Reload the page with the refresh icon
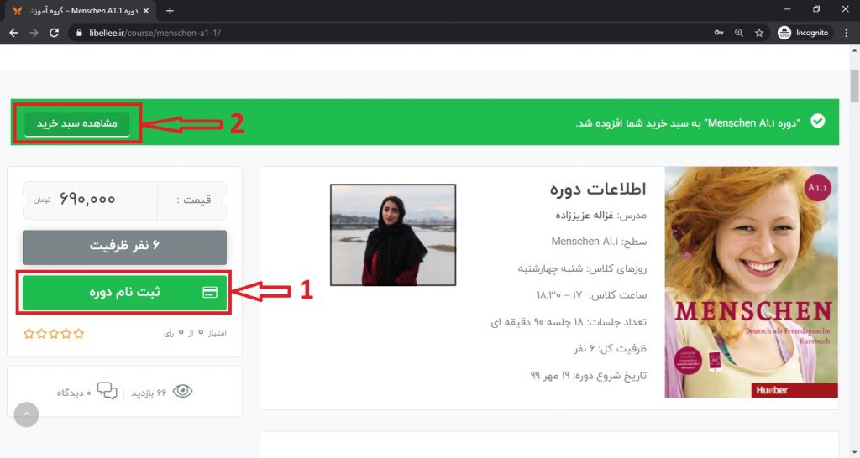Screen dimensions: 860x458 54,33
